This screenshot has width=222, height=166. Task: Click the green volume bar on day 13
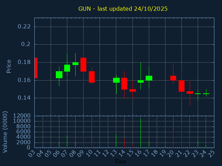[x=116, y=140]
